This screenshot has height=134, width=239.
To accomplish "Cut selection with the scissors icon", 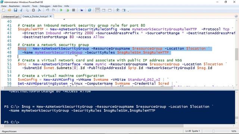I will click(x=21, y=10).
